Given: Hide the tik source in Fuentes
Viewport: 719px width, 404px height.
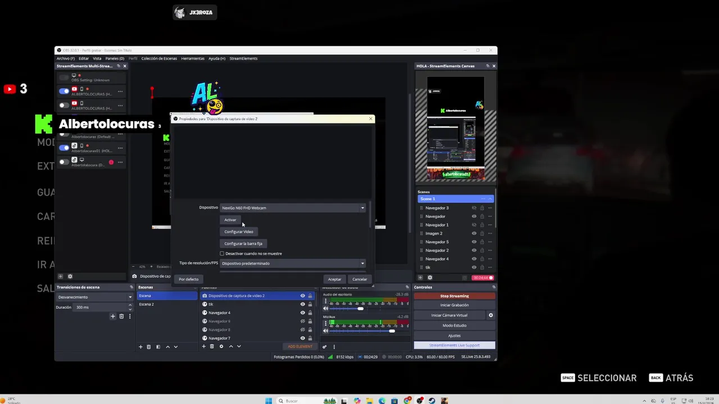Looking at the screenshot, I should tap(303, 304).
